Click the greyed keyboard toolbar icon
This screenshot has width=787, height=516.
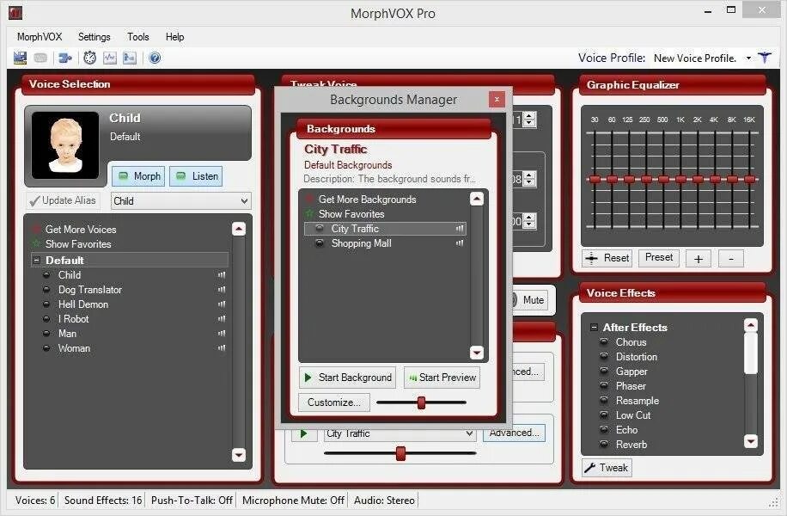click(x=40, y=58)
